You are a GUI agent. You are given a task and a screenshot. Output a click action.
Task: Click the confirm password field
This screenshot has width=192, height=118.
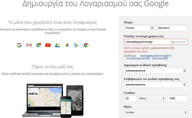tap(156, 85)
